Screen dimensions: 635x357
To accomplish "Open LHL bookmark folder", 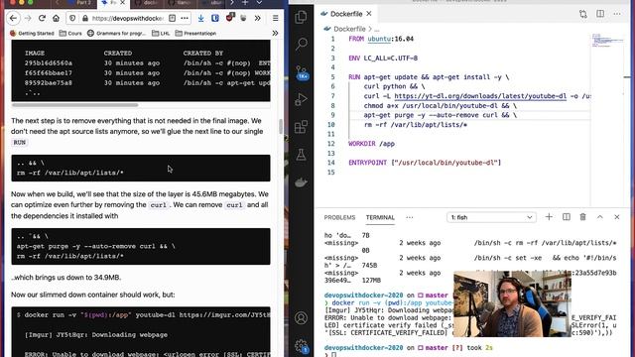I will pyautogui.click(x=161, y=33).
